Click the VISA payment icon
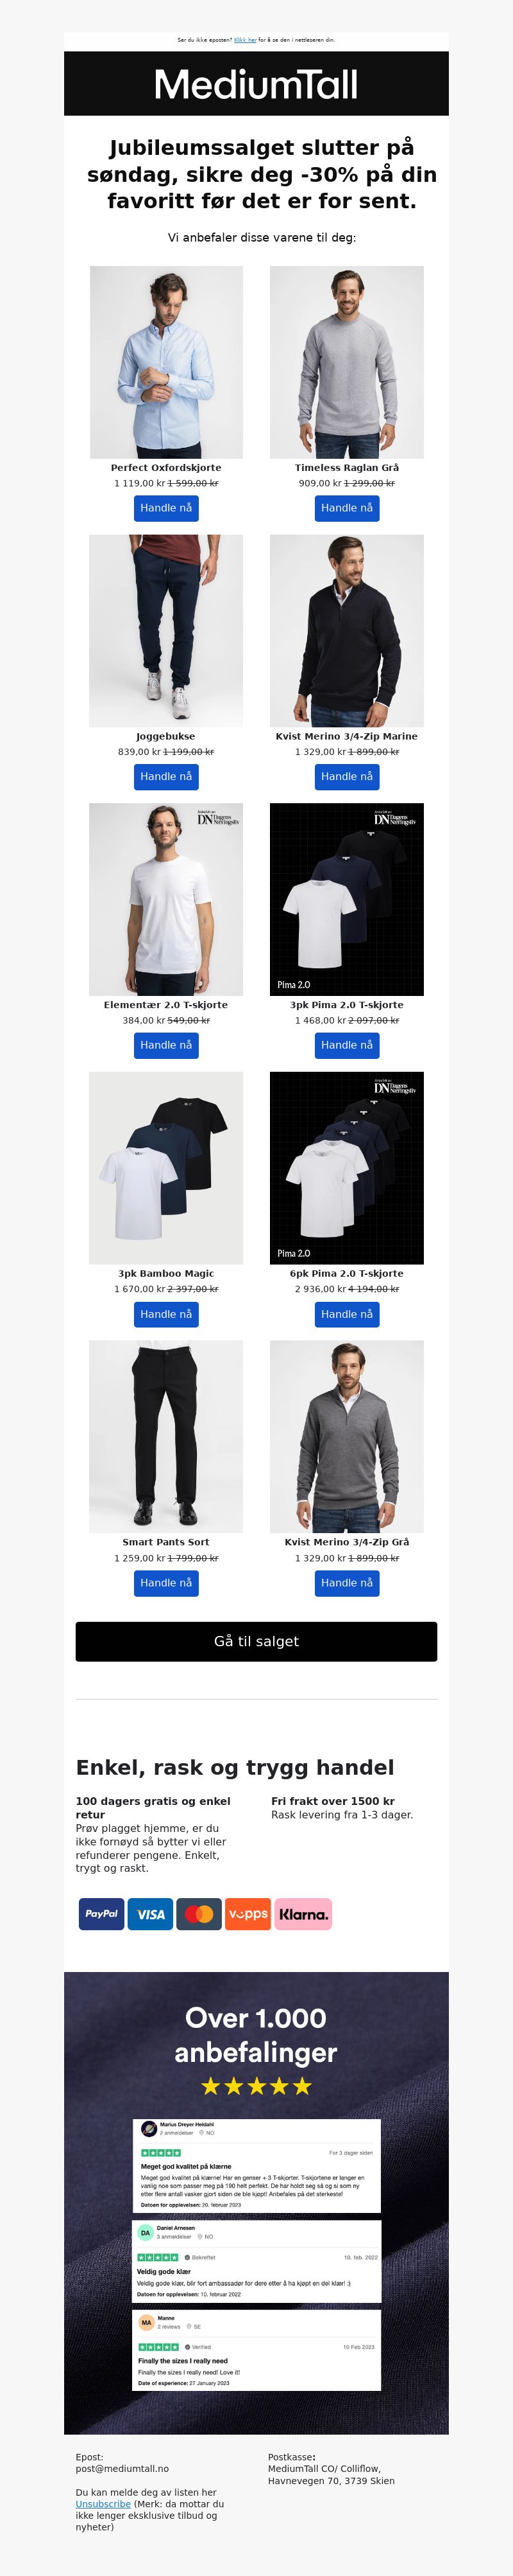513x2576 pixels. (x=149, y=1914)
